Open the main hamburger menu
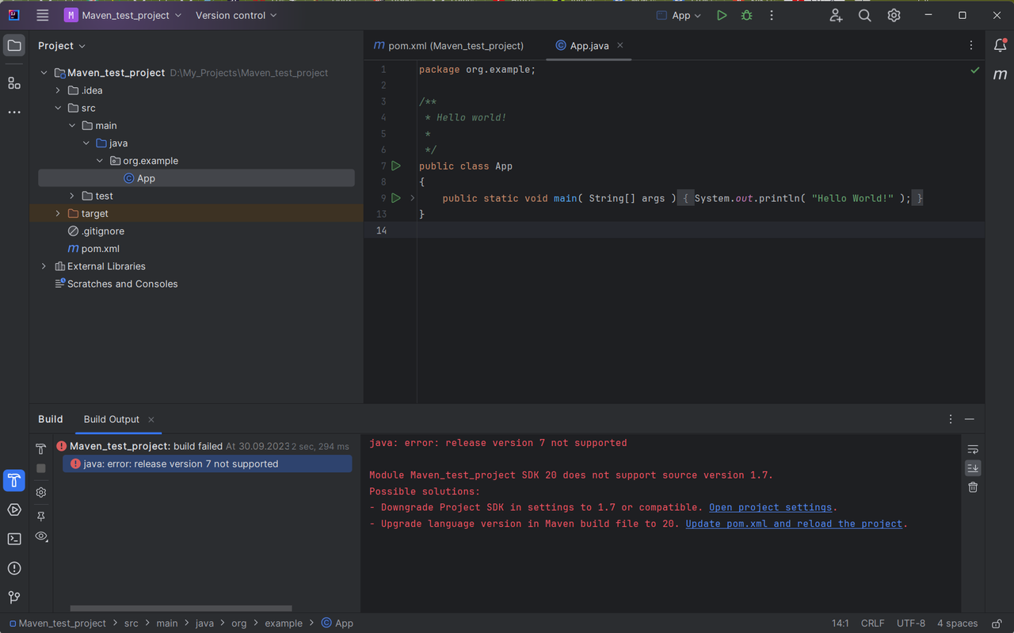The image size is (1014, 633). (x=41, y=15)
